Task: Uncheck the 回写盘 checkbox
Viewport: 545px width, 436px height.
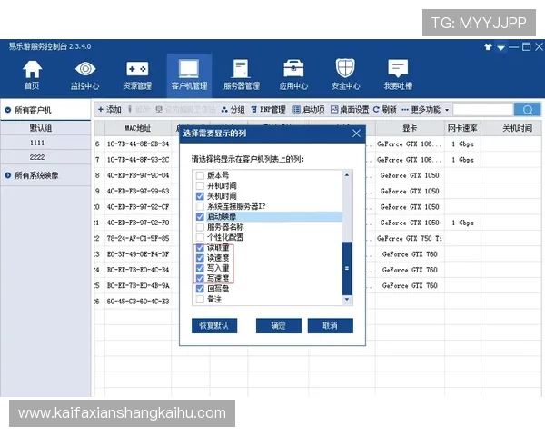Action: (200, 289)
